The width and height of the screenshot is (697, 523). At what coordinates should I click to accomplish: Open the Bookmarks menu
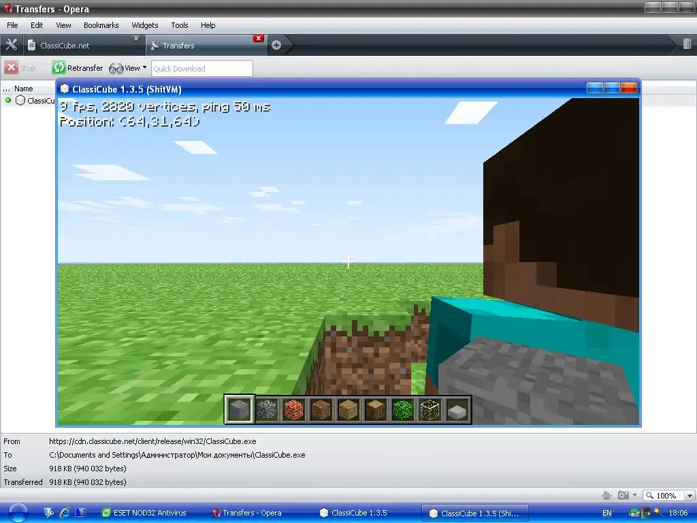click(x=101, y=25)
